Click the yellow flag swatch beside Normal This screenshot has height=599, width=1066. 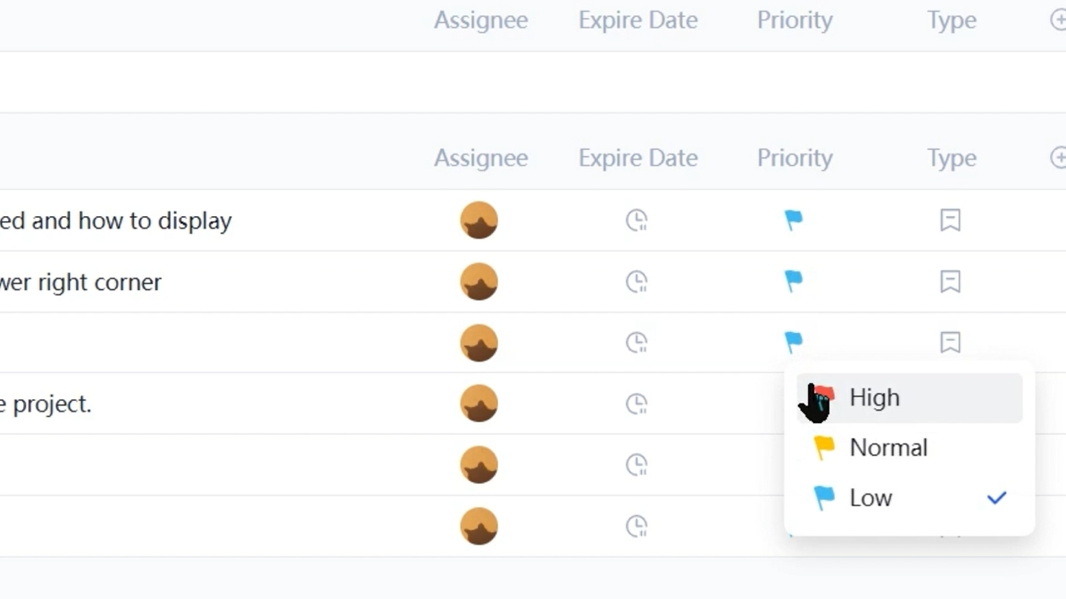pyautogui.click(x=825, y=447)
